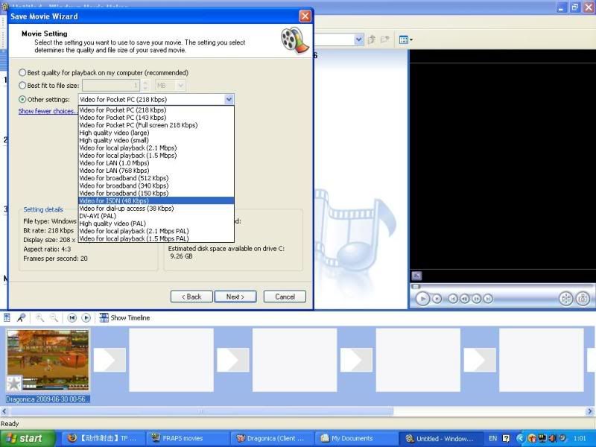Switch to Dragonica Client taskbar window
Screen dimensions: 596x447
click(272, 439)
